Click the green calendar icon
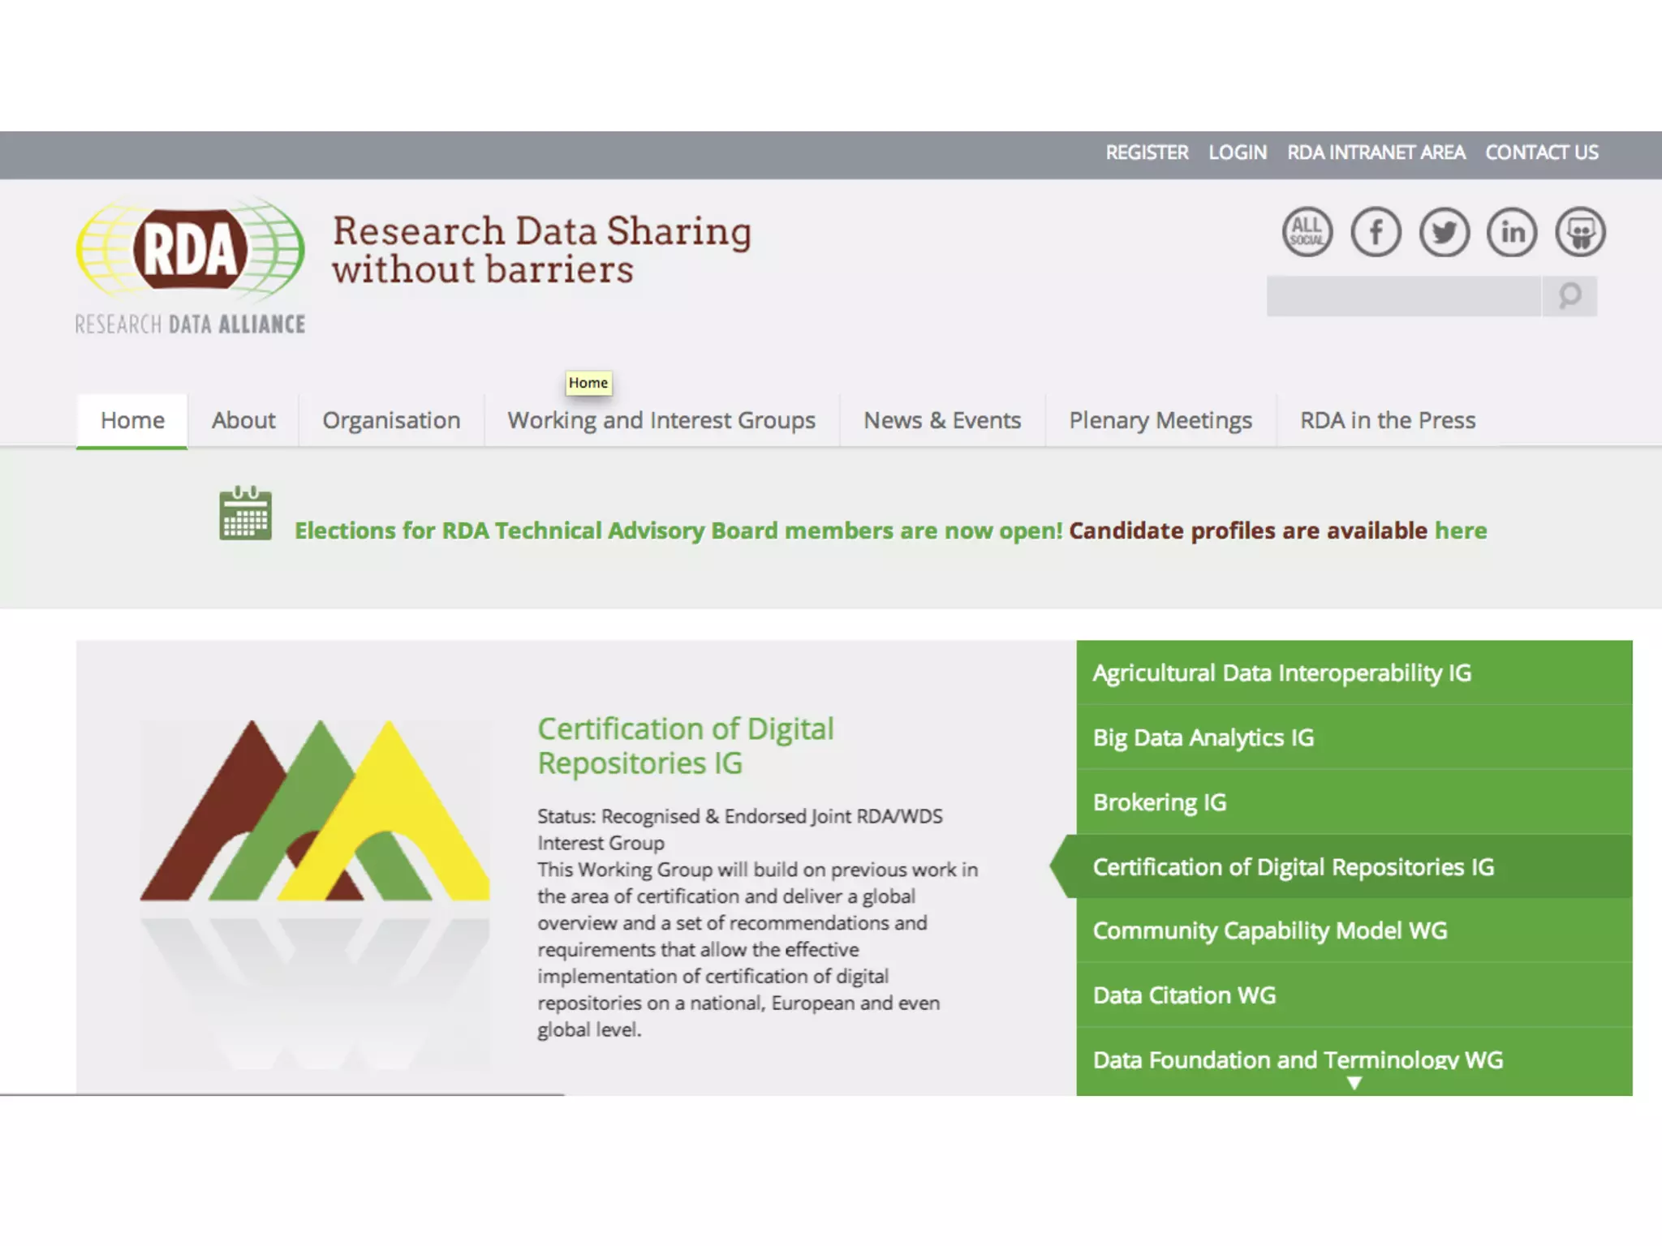 (245, 514)
